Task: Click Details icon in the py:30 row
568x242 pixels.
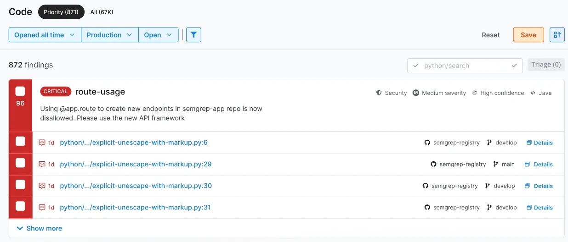Action: (x=527, y=186)
